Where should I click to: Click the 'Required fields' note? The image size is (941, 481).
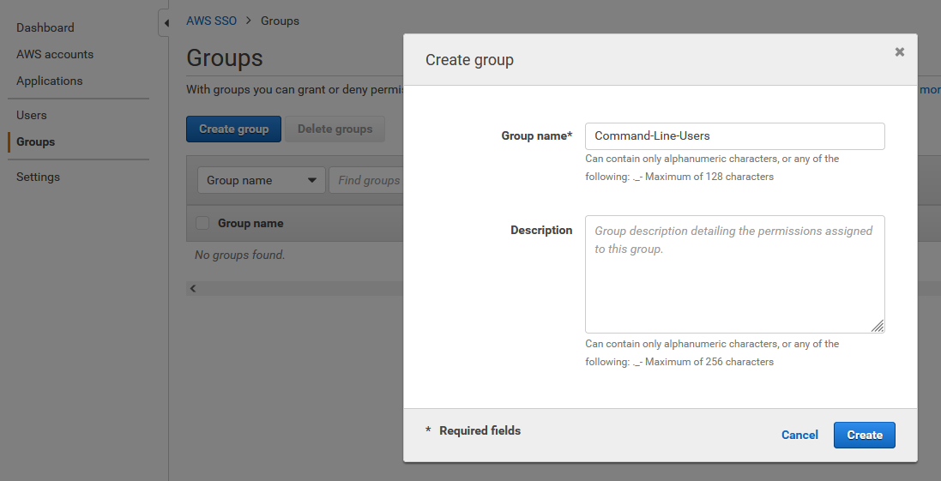coord(480,430)
